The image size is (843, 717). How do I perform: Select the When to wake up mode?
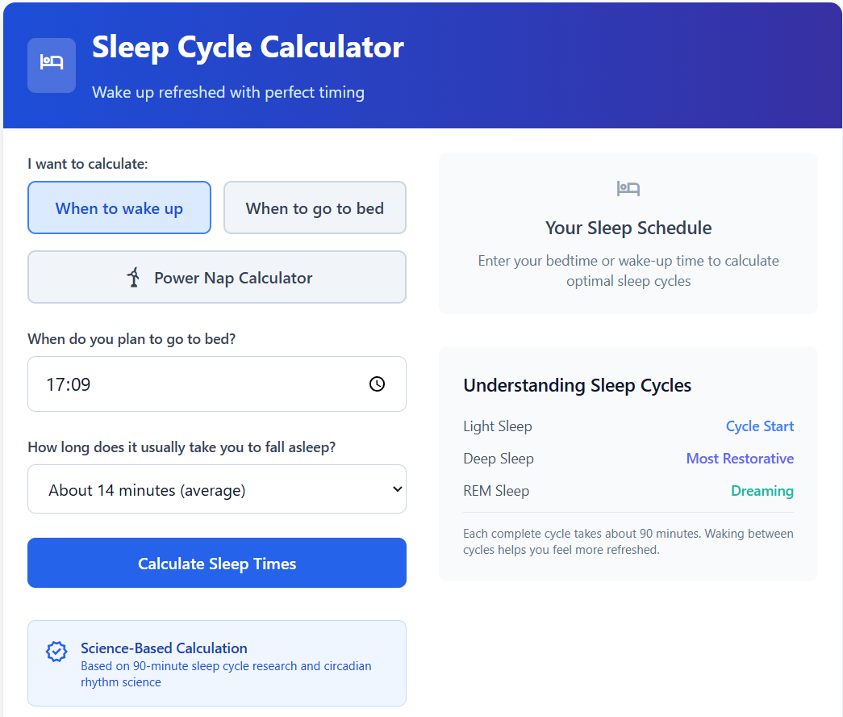(x=119, y=208)
